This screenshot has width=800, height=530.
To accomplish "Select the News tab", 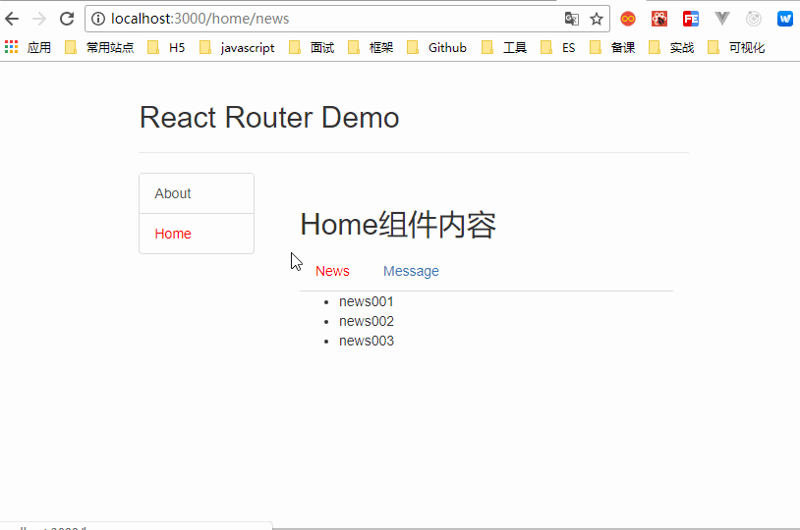I will pyautogui.click(x=332, y=271).
